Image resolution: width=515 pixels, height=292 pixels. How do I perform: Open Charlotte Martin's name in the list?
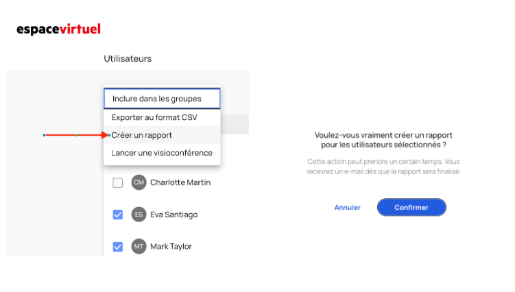click(x=180, y=182)
